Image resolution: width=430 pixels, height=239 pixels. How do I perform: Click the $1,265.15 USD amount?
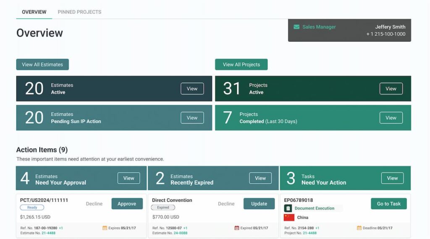[35, 217]
